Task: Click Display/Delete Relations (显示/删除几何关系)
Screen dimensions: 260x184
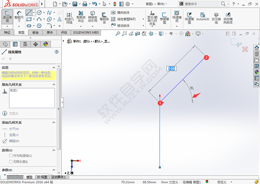Action: [152, 18]
